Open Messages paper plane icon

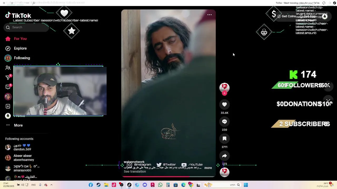tap(8, 77)
